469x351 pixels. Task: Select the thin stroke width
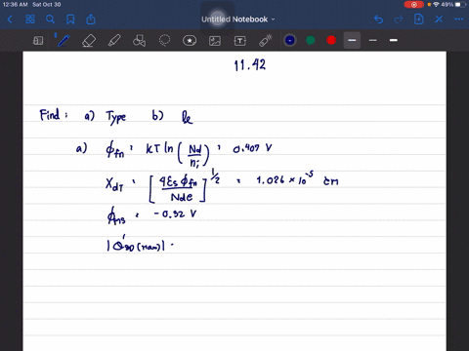[373, 40]
